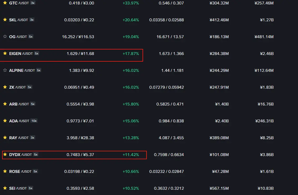Image resolution: width=298 pixels, height=195 pixels.
Task: Click the high/low 1.44 / 1.181
Action: [172, 70]
